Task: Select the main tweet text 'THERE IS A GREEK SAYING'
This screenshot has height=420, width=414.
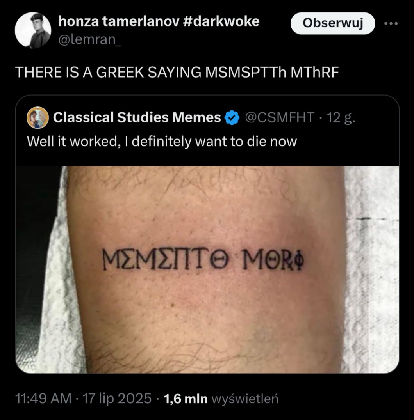Action: [x=108, y=72]
